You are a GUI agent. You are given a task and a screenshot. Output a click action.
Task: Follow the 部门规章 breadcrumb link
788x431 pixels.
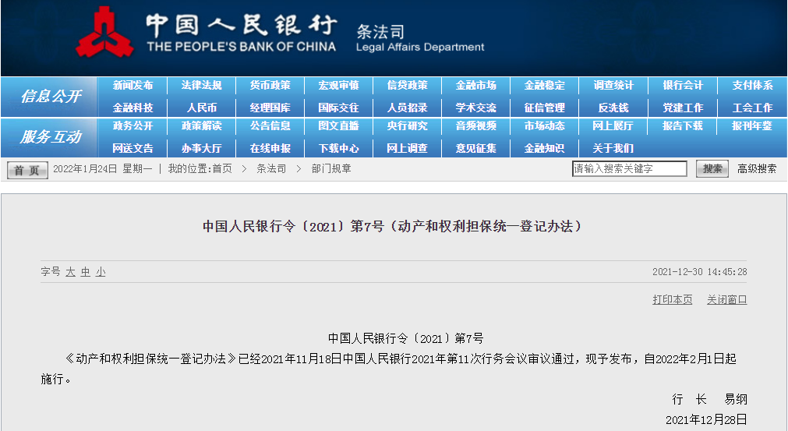coord(331,169)
